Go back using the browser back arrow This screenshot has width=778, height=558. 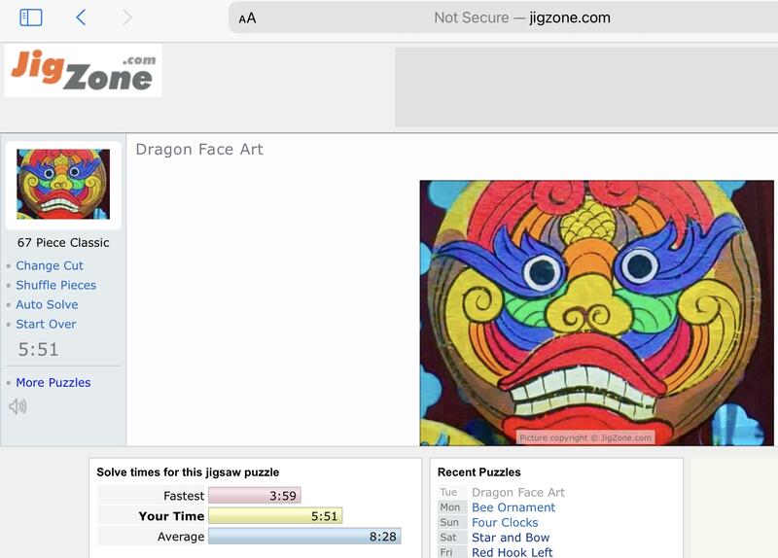81,17
